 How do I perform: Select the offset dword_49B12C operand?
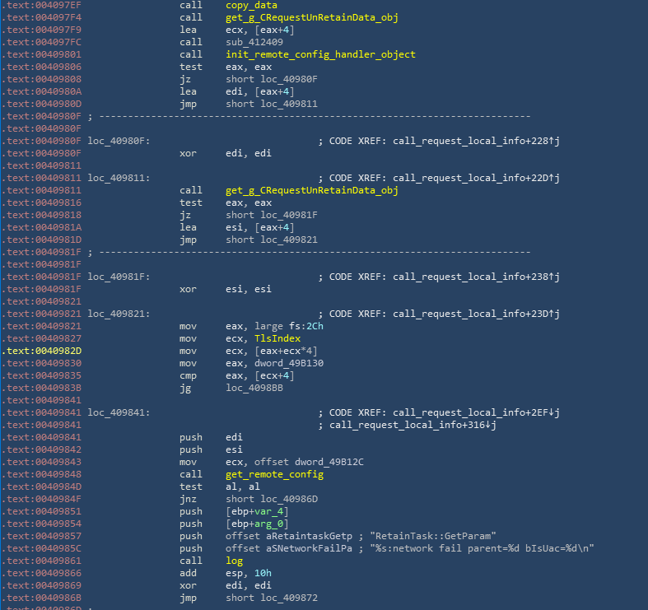point(309,462)
